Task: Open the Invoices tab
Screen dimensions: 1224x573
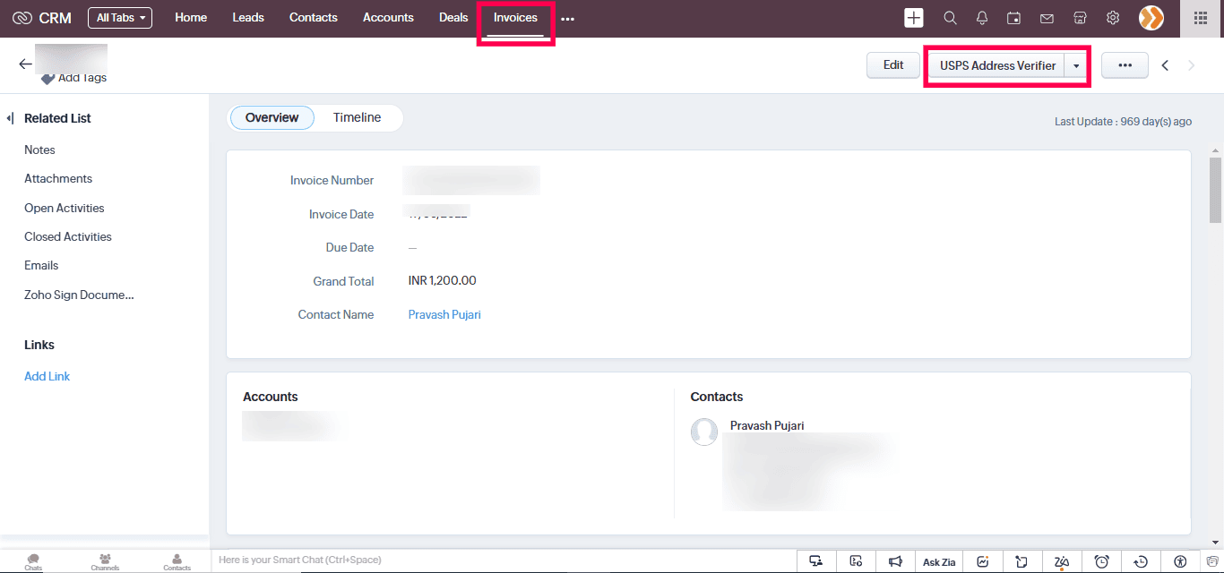Action: 515,18
